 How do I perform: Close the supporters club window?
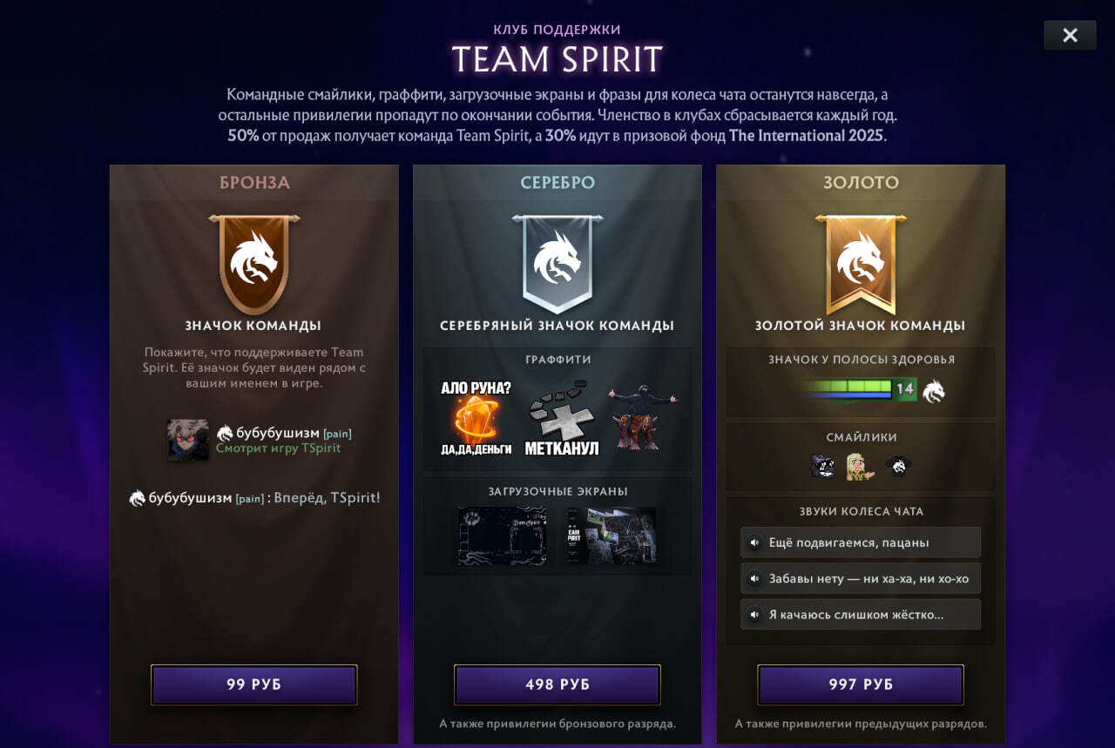1070,35
